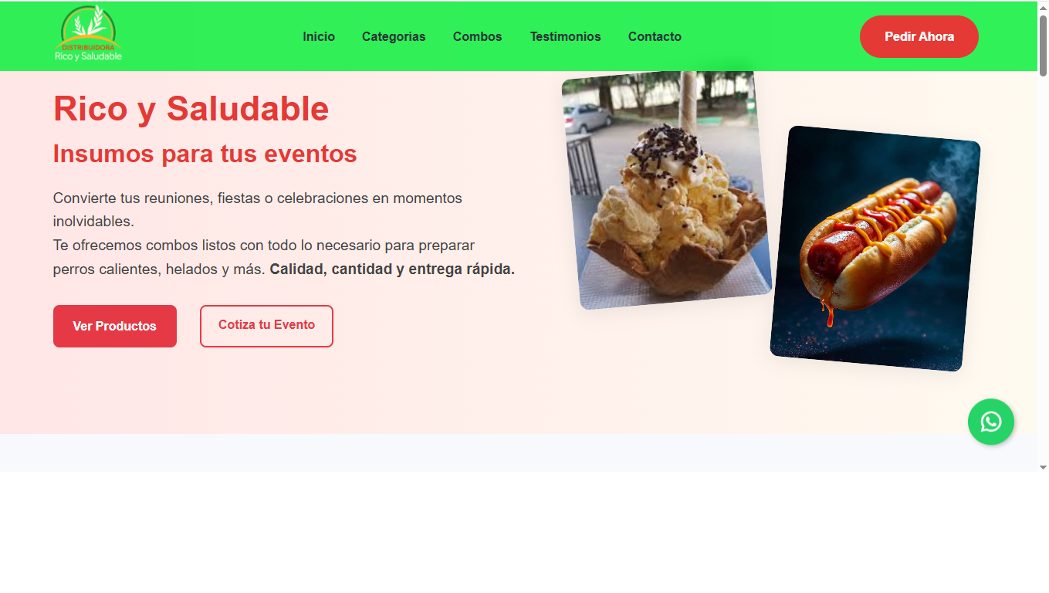Click the scrollbar up arrow

point(1043,6)
